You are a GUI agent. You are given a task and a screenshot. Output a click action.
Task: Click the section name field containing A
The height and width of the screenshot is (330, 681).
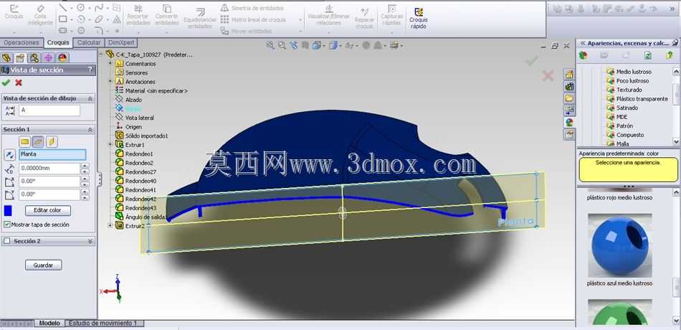[49, 110]
